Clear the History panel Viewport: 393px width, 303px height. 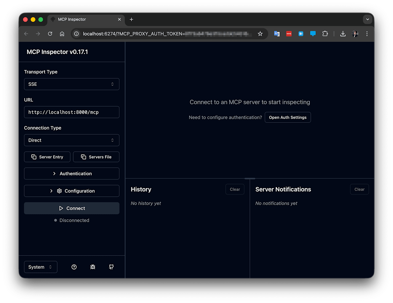click(235, 189)
